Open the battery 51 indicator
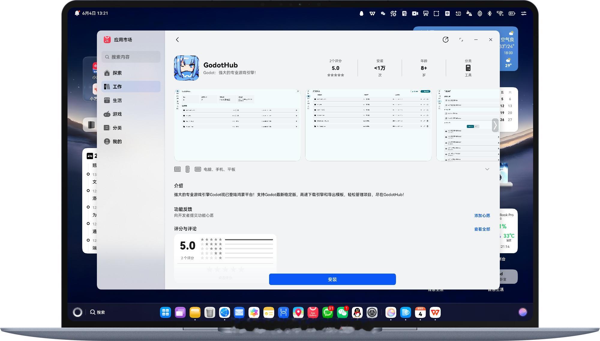This screenshot has width=600, height=341. tap(512, 13)
